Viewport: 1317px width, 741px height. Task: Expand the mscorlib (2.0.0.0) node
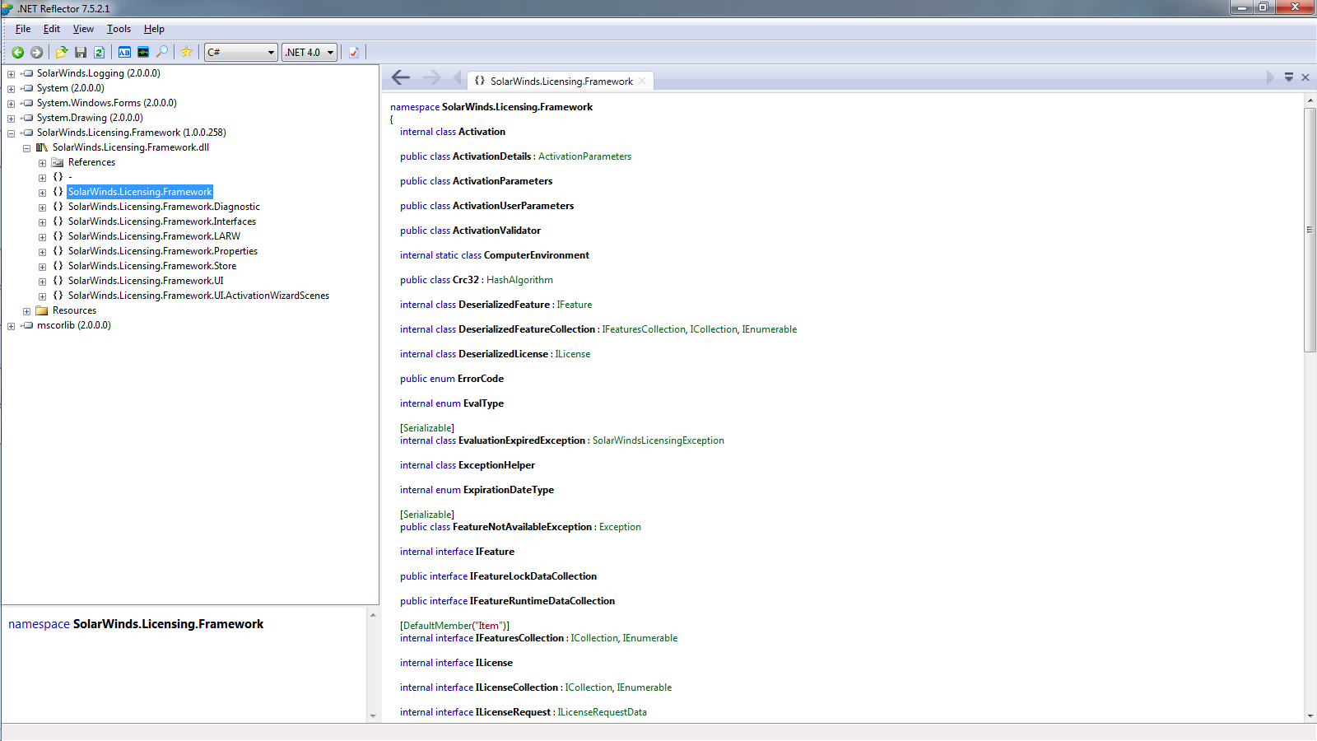11,326
